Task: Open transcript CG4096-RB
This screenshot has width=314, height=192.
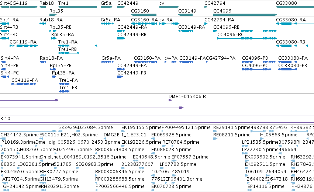Action: pos(226,27)
